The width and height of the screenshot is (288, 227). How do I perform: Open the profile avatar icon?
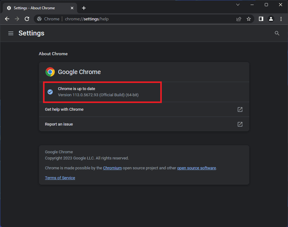point(271,19)
